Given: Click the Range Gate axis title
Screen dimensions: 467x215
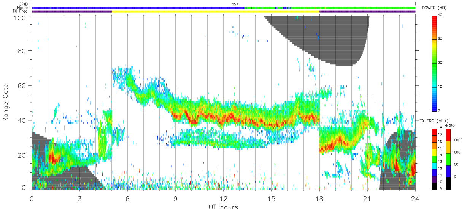Looking at the screenshot, I should click(x=6, y=103).
